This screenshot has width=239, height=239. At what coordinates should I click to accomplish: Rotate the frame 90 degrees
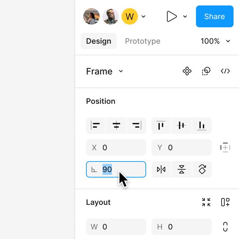coord(202,169)
